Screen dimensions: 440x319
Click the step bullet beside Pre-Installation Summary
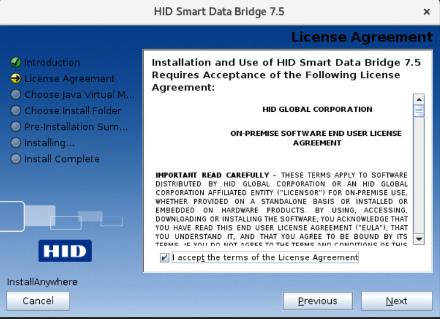coord(16,127)
